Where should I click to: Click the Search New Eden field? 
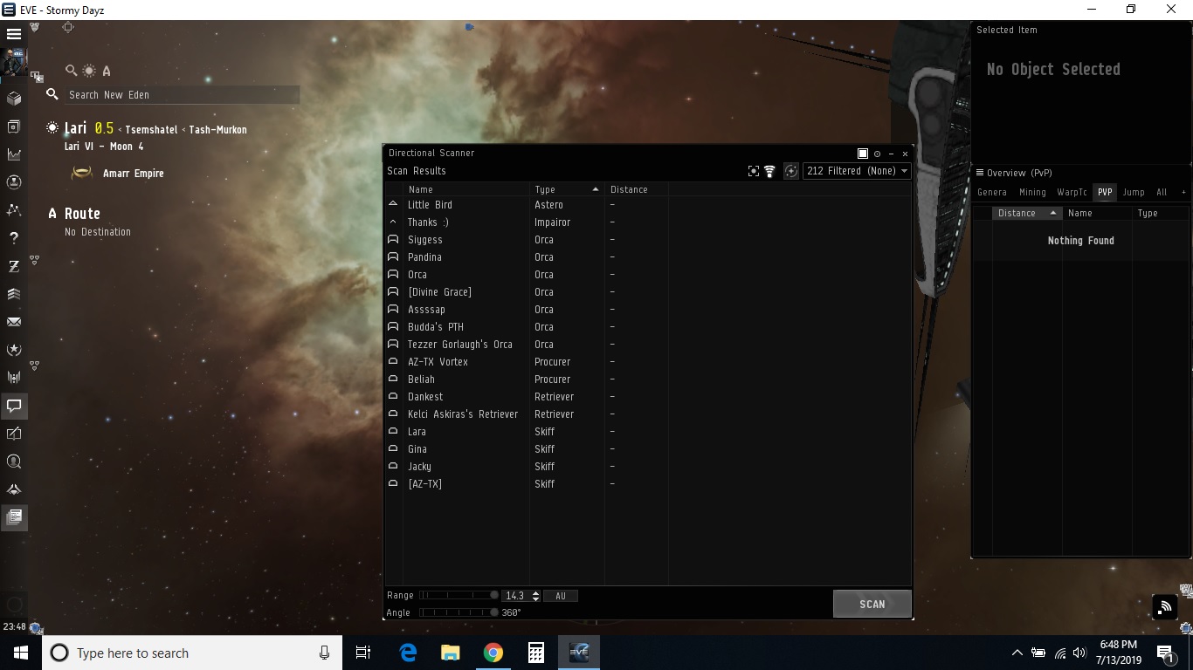pos(182,94)
